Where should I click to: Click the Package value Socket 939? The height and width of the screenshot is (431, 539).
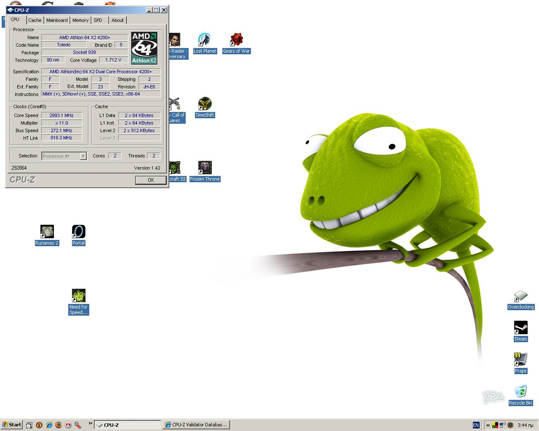click(85, 52)
